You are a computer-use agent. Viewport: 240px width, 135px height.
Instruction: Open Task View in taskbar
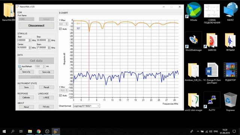[21, 131]
